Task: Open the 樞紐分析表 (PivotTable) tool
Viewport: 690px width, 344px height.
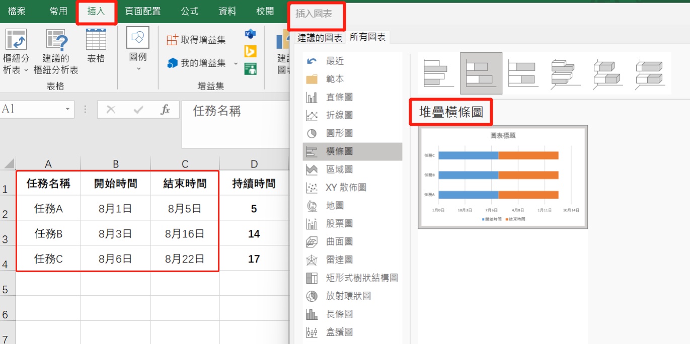Action: click(16, 50)
